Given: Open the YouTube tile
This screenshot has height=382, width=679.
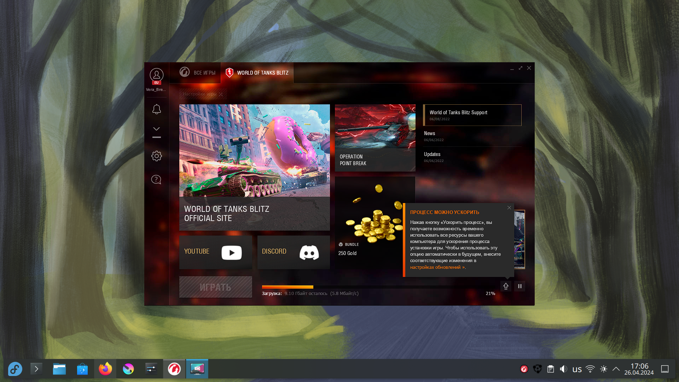Looking at the screenshot, I should [216, 252].
